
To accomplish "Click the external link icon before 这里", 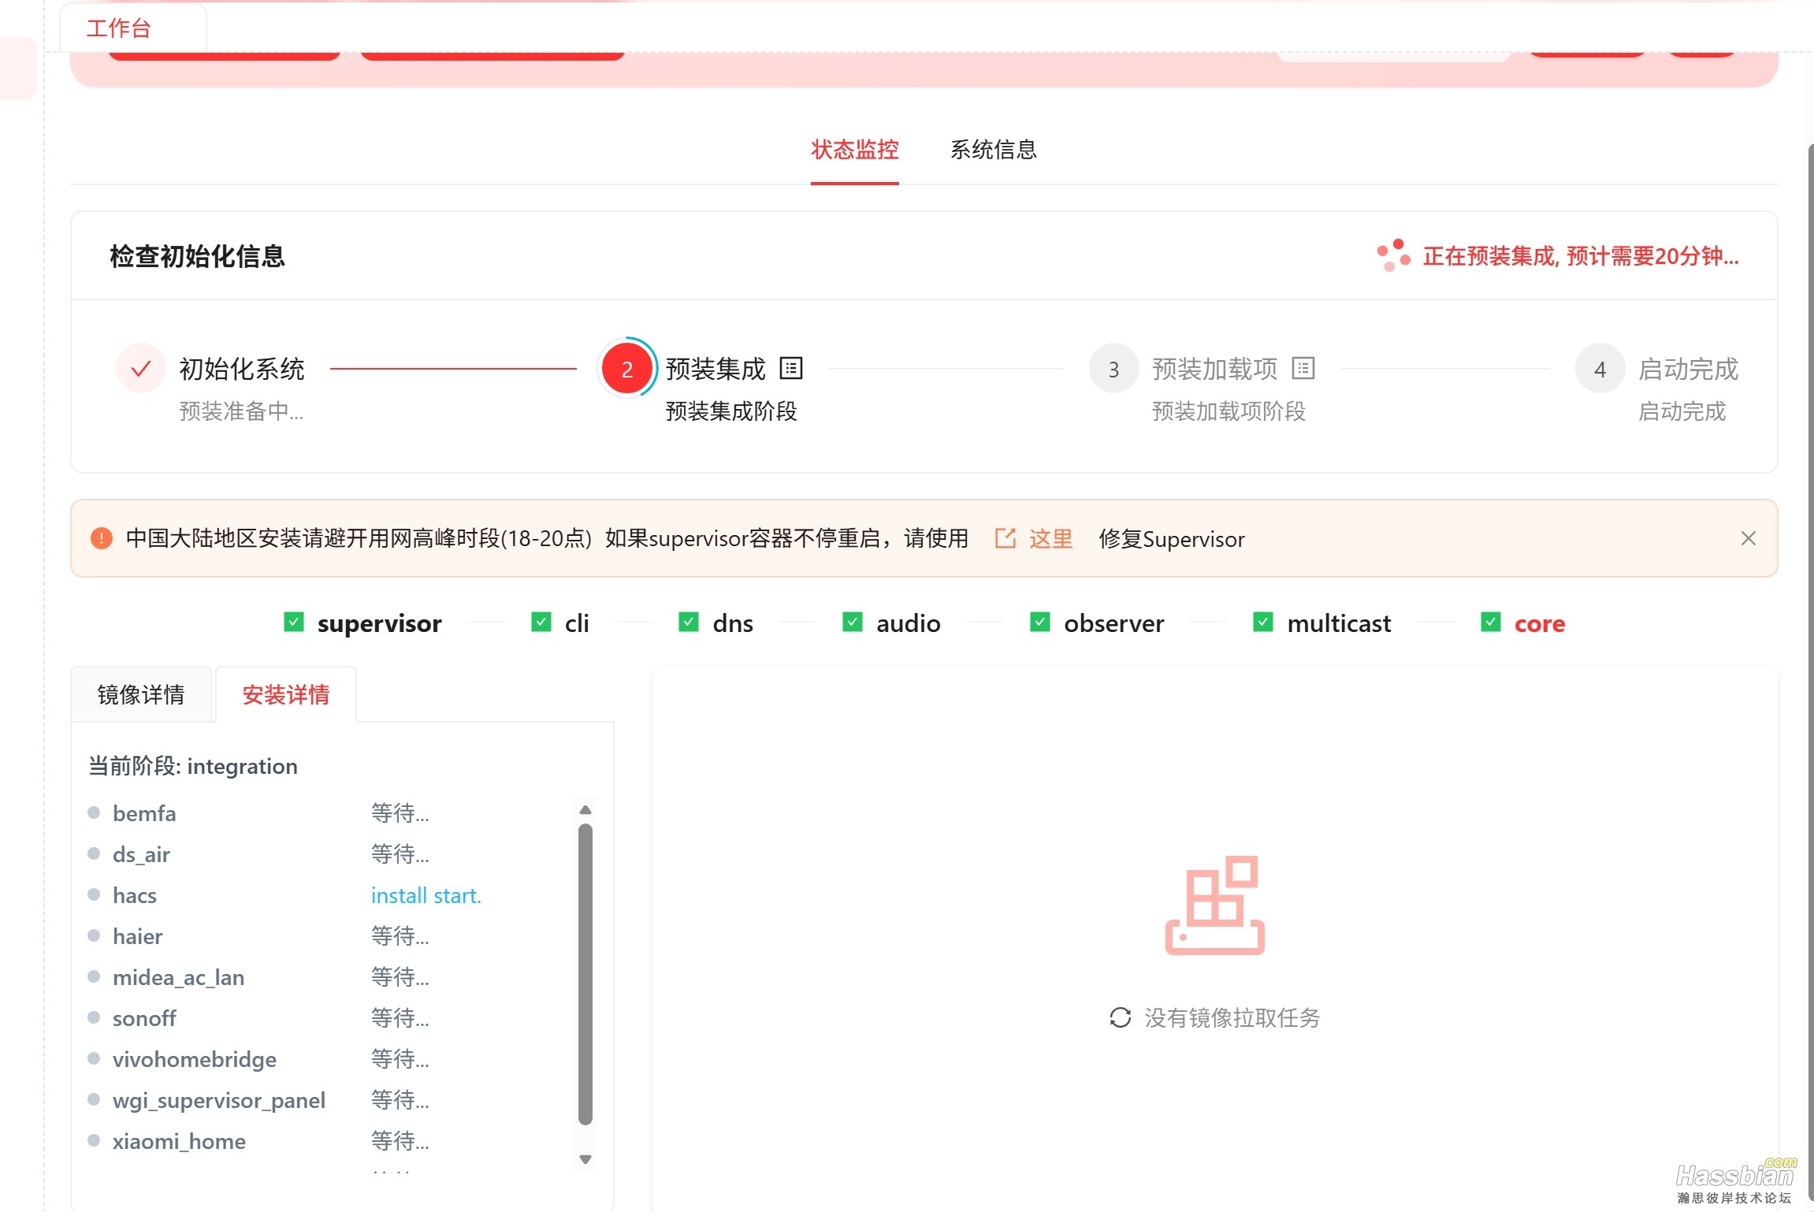I will click(x=1006, y=538).
